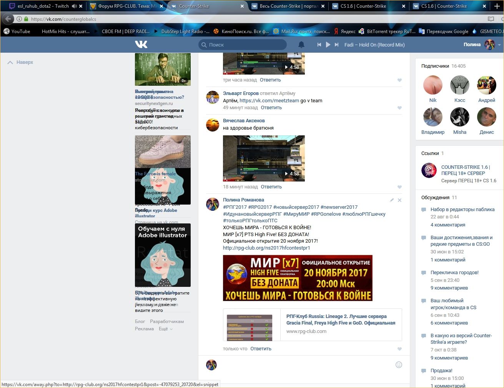Image resolution: width=504 pixels, height=388 pixels.
Task: Open the emoji picker smiley
Action: (399, 365)
